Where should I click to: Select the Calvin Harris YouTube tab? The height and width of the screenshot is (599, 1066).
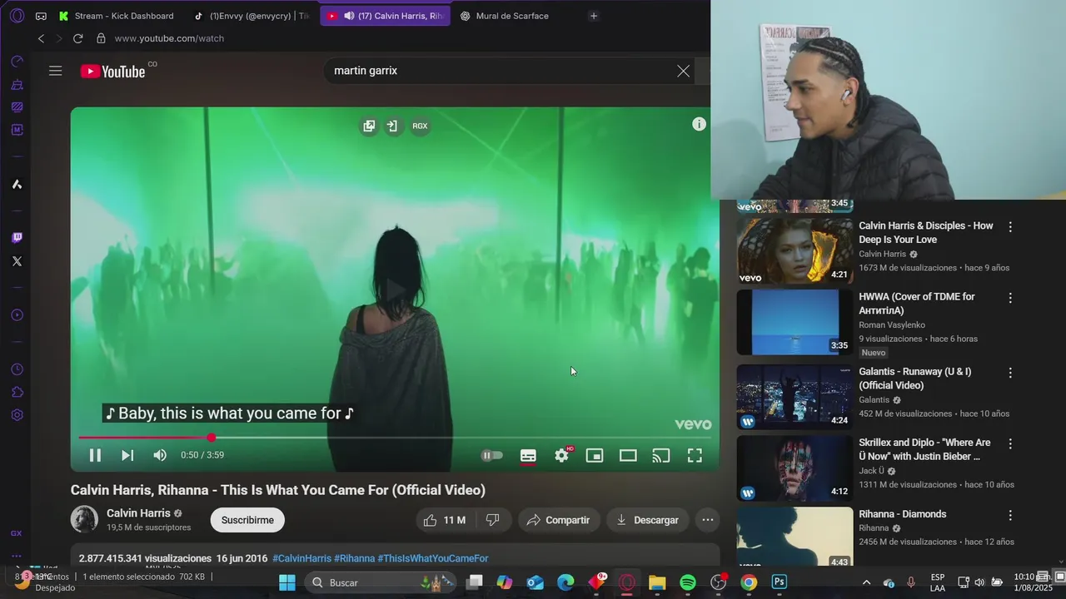(x=385, y=16)
